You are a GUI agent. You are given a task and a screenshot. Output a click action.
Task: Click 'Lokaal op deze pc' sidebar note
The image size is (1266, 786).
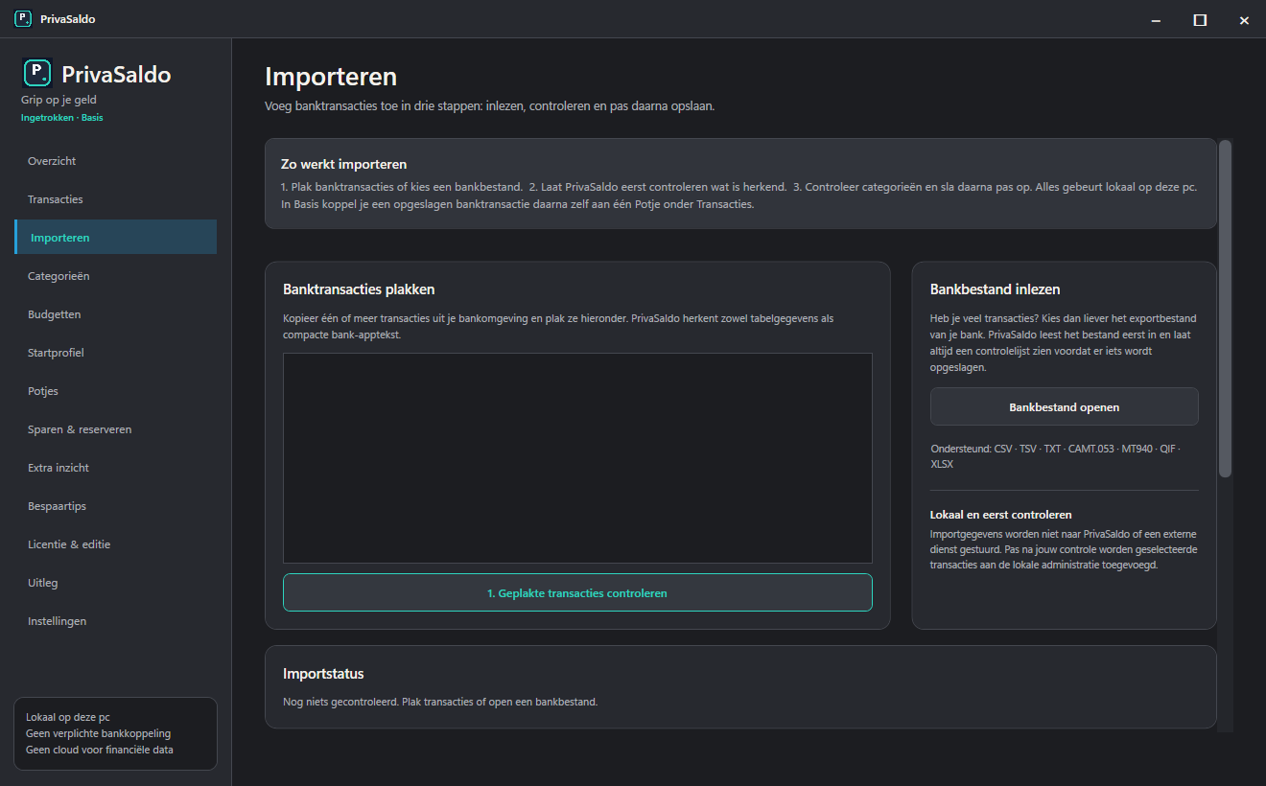pyautogui.click(x=68, y=717)
